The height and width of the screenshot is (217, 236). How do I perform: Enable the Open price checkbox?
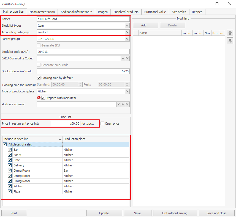(x=102, y=123)
